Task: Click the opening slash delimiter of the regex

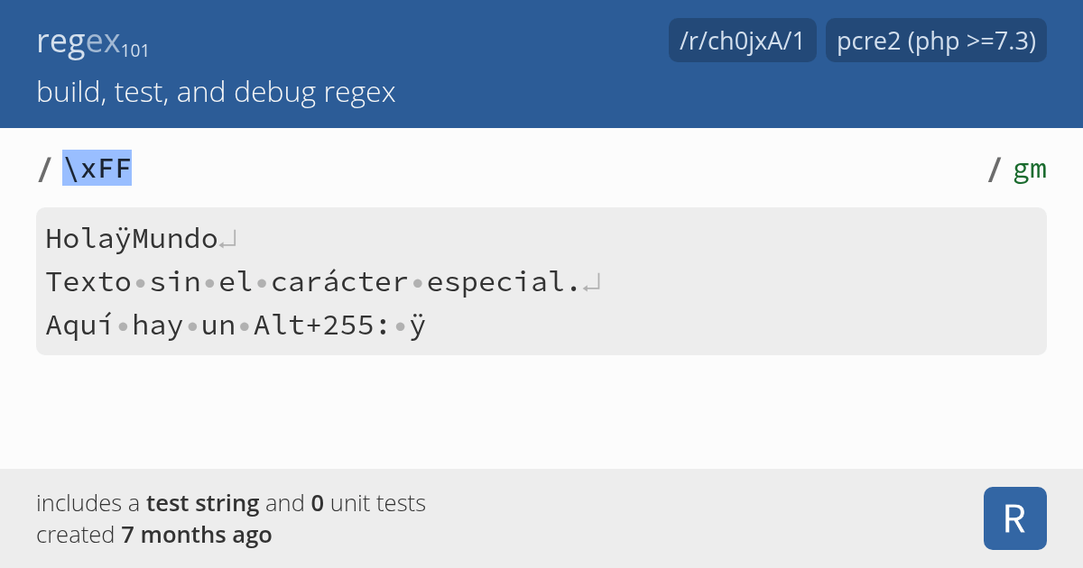Action: pos(42,168)
